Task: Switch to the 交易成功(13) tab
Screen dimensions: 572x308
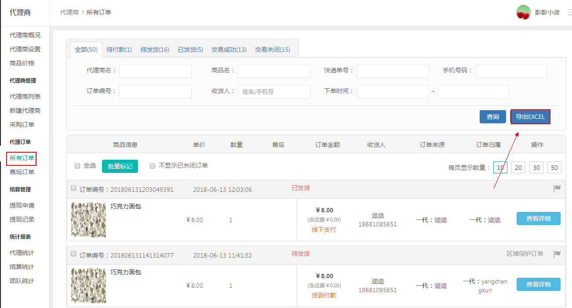Action: 229,50
